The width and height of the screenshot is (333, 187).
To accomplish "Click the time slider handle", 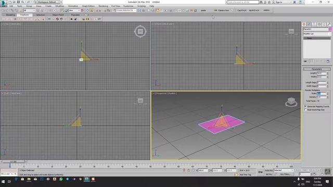I will (x=14, y=162).
